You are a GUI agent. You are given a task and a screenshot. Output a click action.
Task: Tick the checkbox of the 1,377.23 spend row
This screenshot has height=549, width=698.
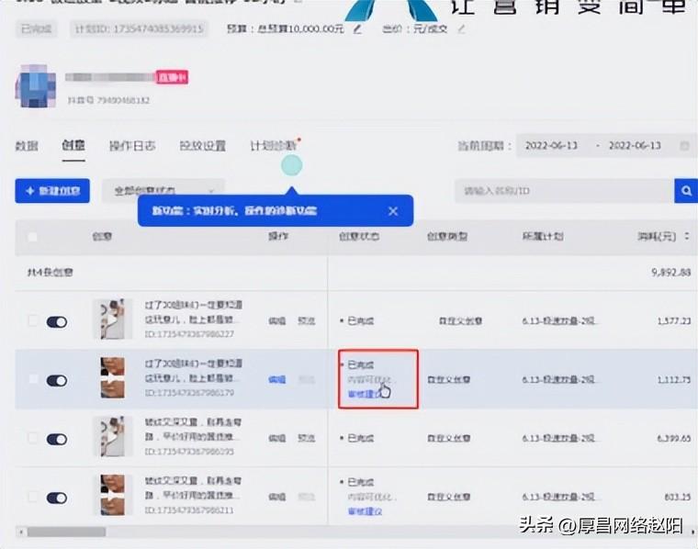click(32, 320)
